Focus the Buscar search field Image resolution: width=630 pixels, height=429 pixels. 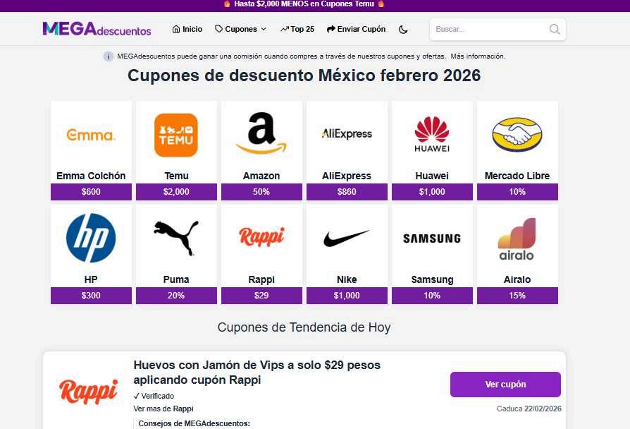(x=498, y=30)
